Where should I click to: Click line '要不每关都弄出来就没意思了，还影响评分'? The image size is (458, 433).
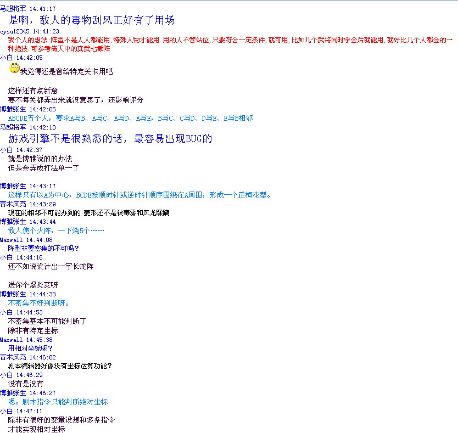click(x=76, y=100)
